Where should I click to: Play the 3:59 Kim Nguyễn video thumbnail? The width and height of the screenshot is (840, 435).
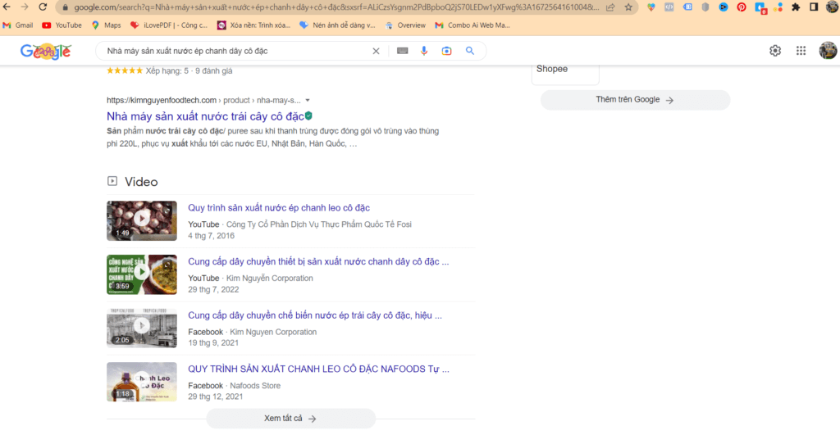[141, 274]
